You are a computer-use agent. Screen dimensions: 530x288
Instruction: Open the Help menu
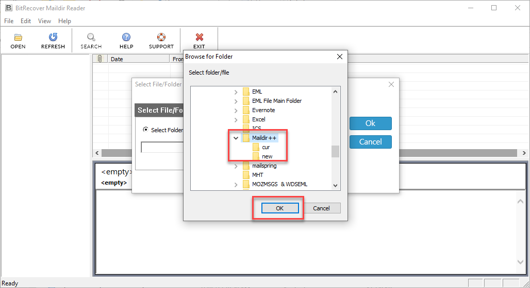click(64, 21)
